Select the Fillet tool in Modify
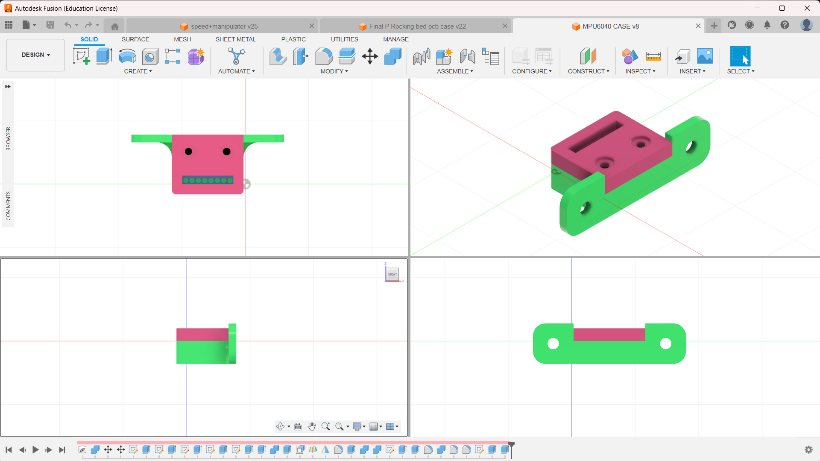This screenshot has height=461, width=820. [324, 56]
